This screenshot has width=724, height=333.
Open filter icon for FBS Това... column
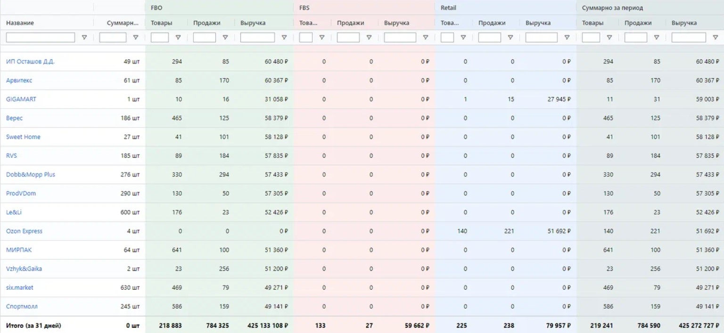tap(322, 38)
